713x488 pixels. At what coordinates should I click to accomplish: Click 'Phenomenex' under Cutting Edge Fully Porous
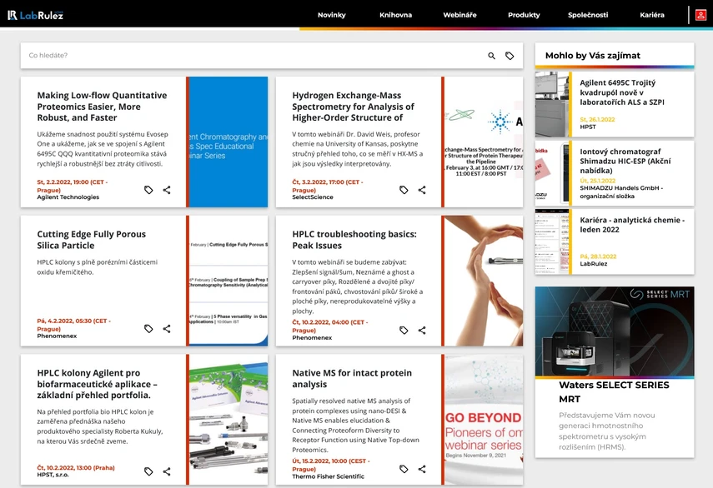click(57, 336)
